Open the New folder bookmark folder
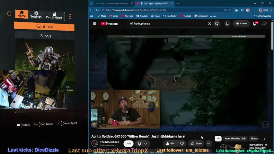 (170, 16)
